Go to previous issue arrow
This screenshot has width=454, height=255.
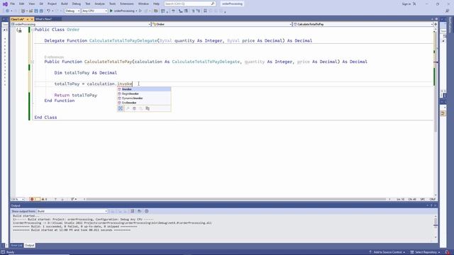click(x=55, y=199)
